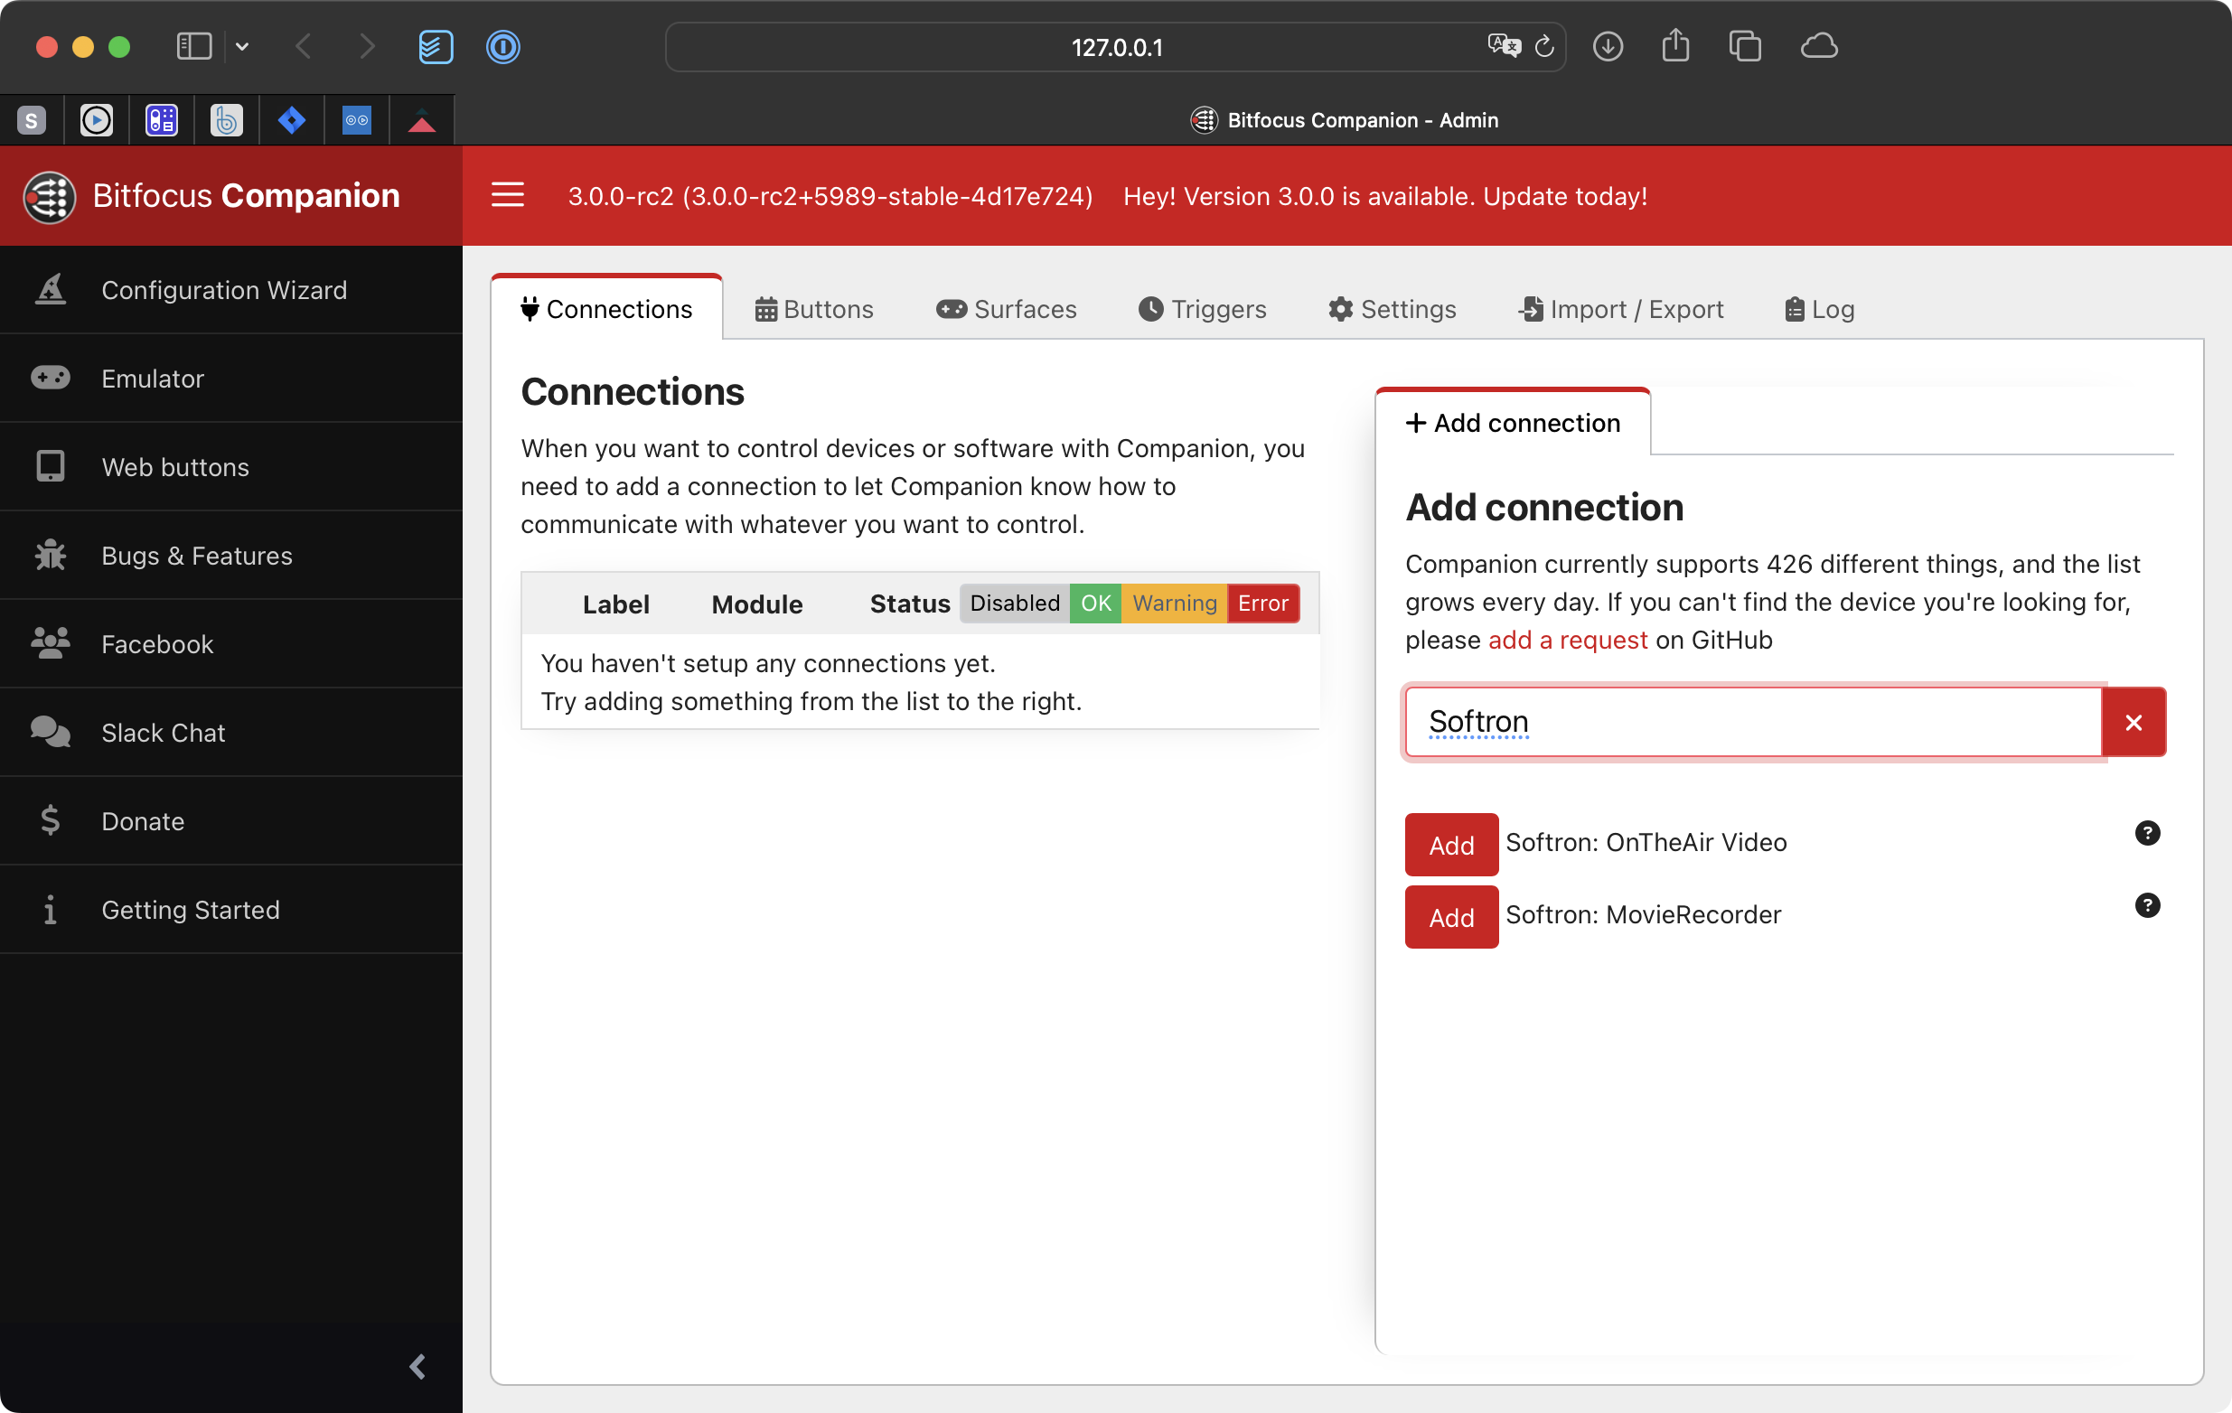Click the Module column header
Viewport: 2232px width, 1413px height.
[756, 604]
